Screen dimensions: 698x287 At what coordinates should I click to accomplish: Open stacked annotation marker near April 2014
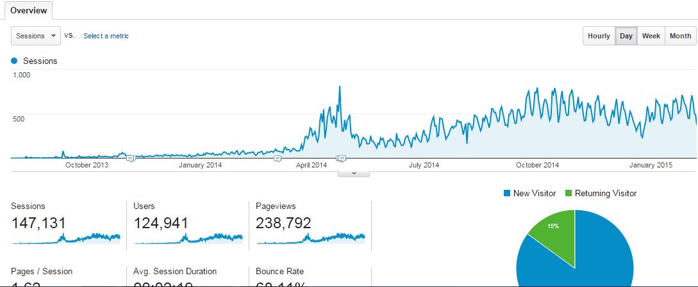[x=341, y=158]
